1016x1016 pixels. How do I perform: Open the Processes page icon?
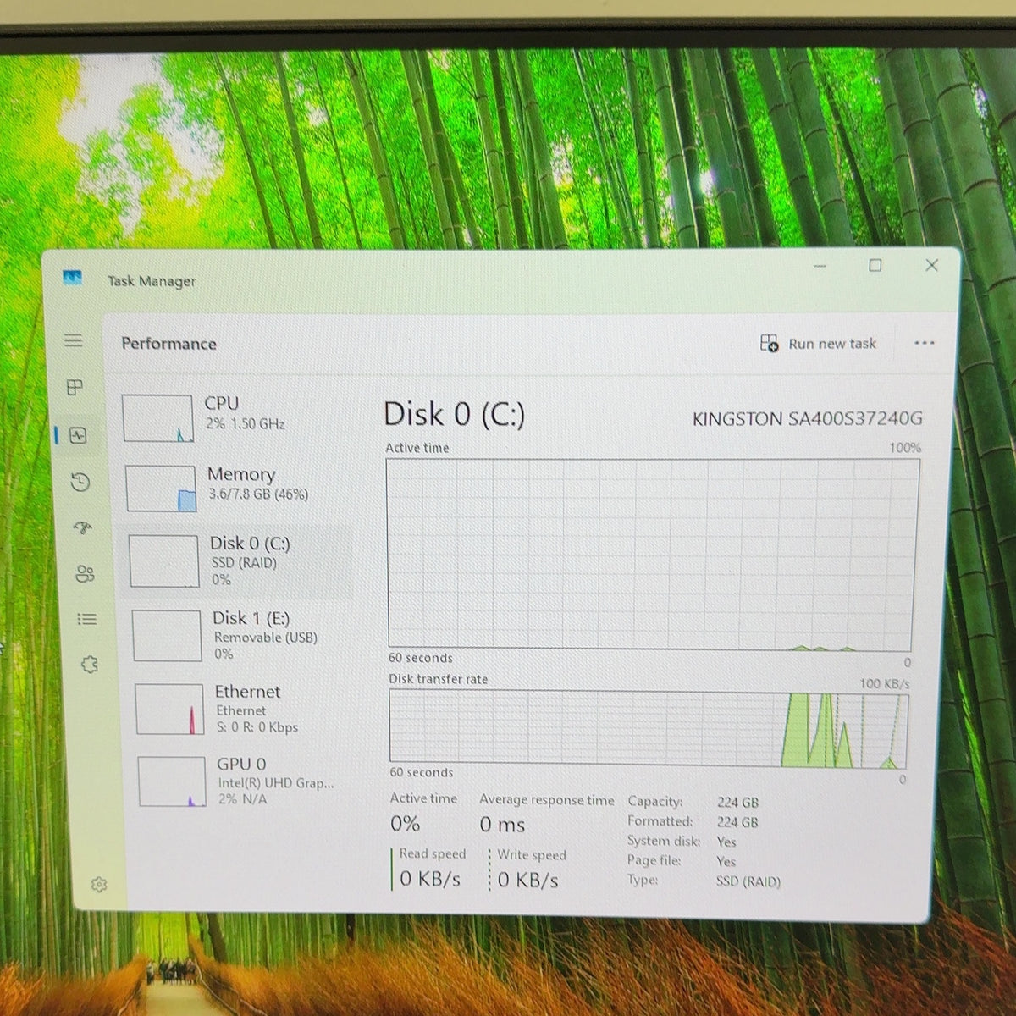tap(75, 387)
